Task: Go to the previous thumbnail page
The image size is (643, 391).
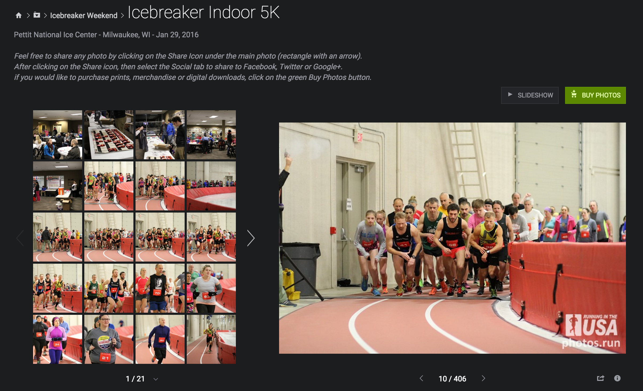Action: click(20, 238)
